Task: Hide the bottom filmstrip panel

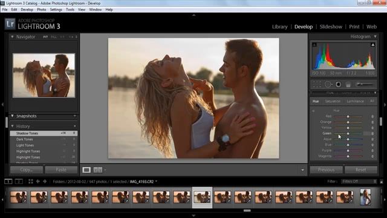Action: (193, 216)
